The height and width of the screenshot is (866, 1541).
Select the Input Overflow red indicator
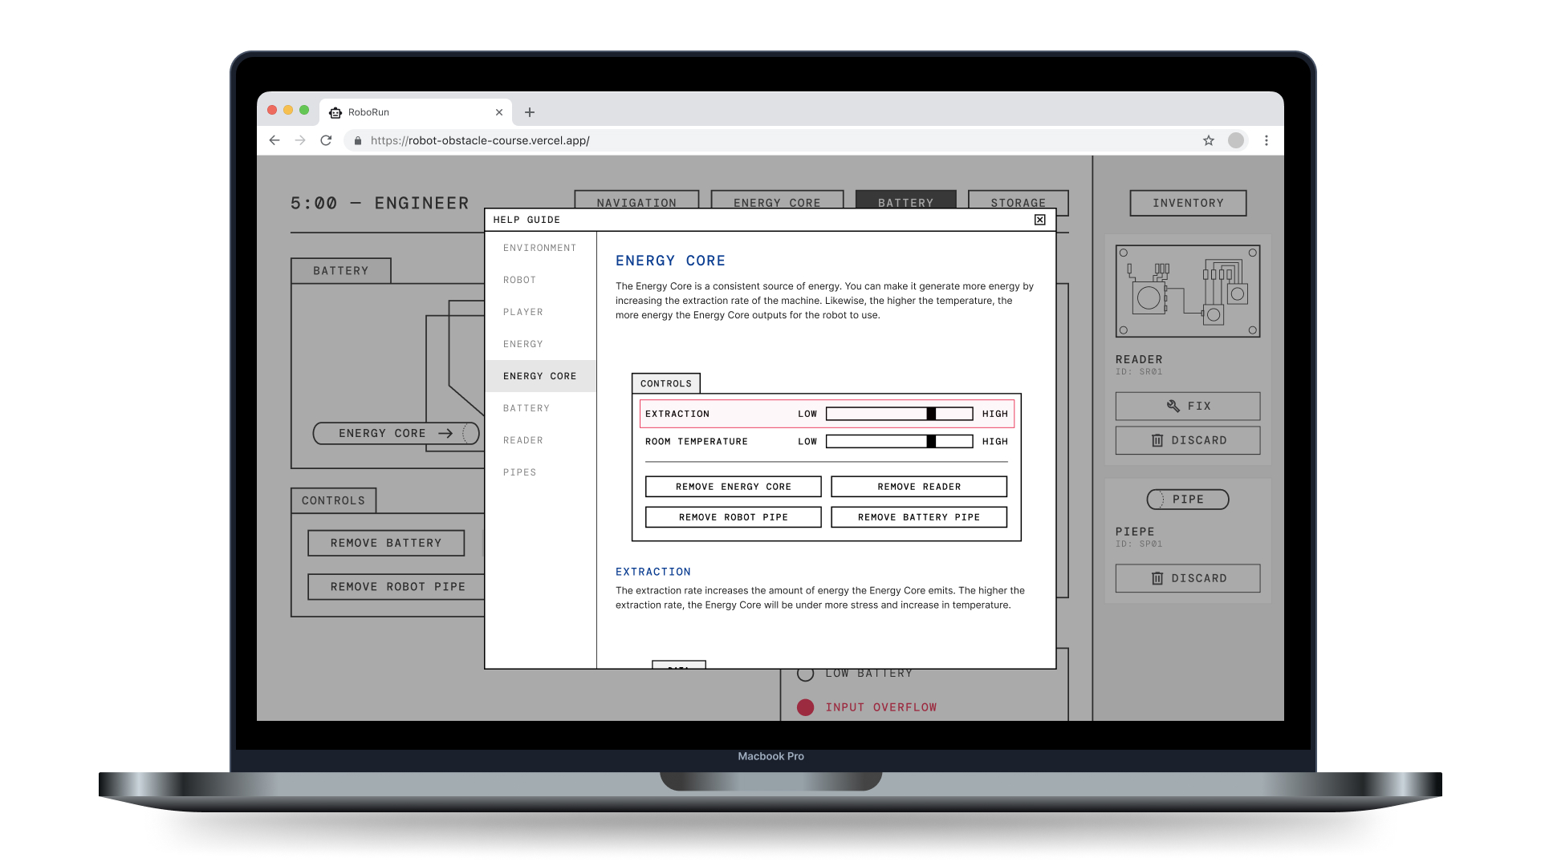[x=805, y=707]
